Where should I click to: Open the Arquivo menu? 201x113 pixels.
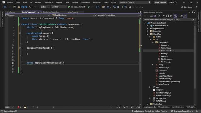point(10,2)
